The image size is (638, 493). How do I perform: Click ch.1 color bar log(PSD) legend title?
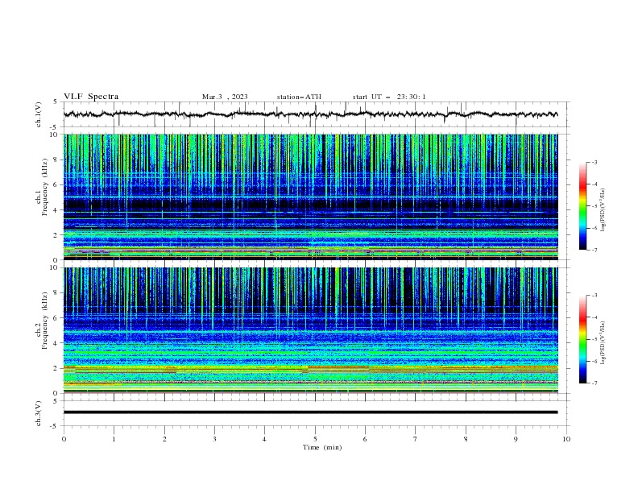(x=603, y=210)
